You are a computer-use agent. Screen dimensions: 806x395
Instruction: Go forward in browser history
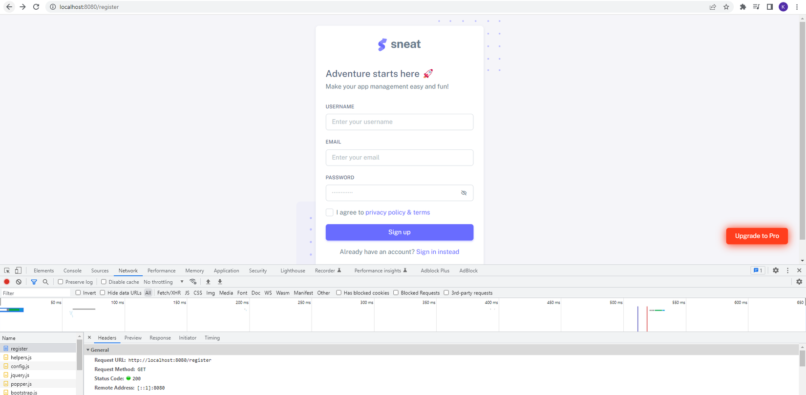point(22,7)
